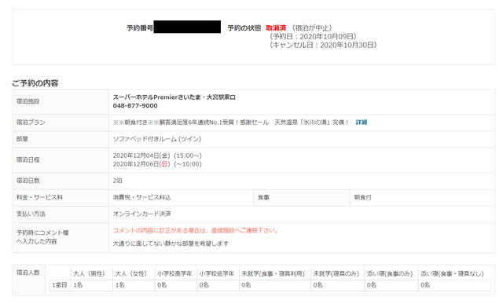503x304 pixels.
Task: Click the 予約の状態 label
Action: [244, 28]
